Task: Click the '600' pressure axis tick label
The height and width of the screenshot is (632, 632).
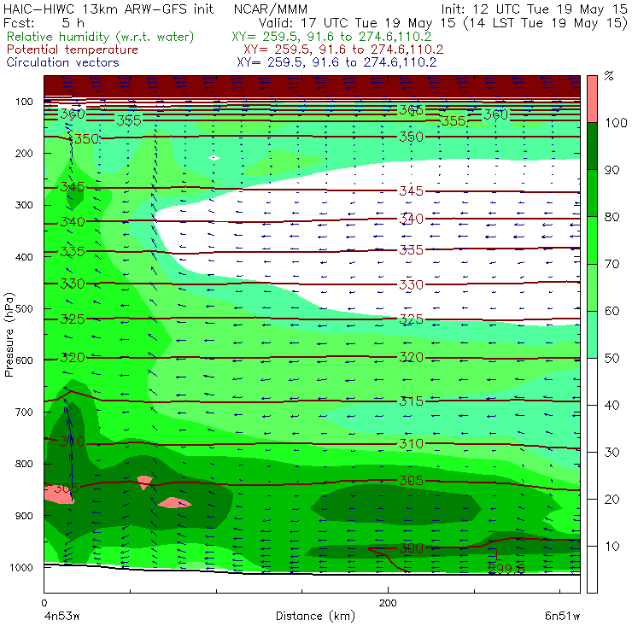Action: [x=24, y=360]
